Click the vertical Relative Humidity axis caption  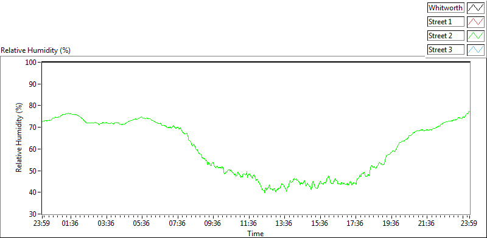click(19, 138)
